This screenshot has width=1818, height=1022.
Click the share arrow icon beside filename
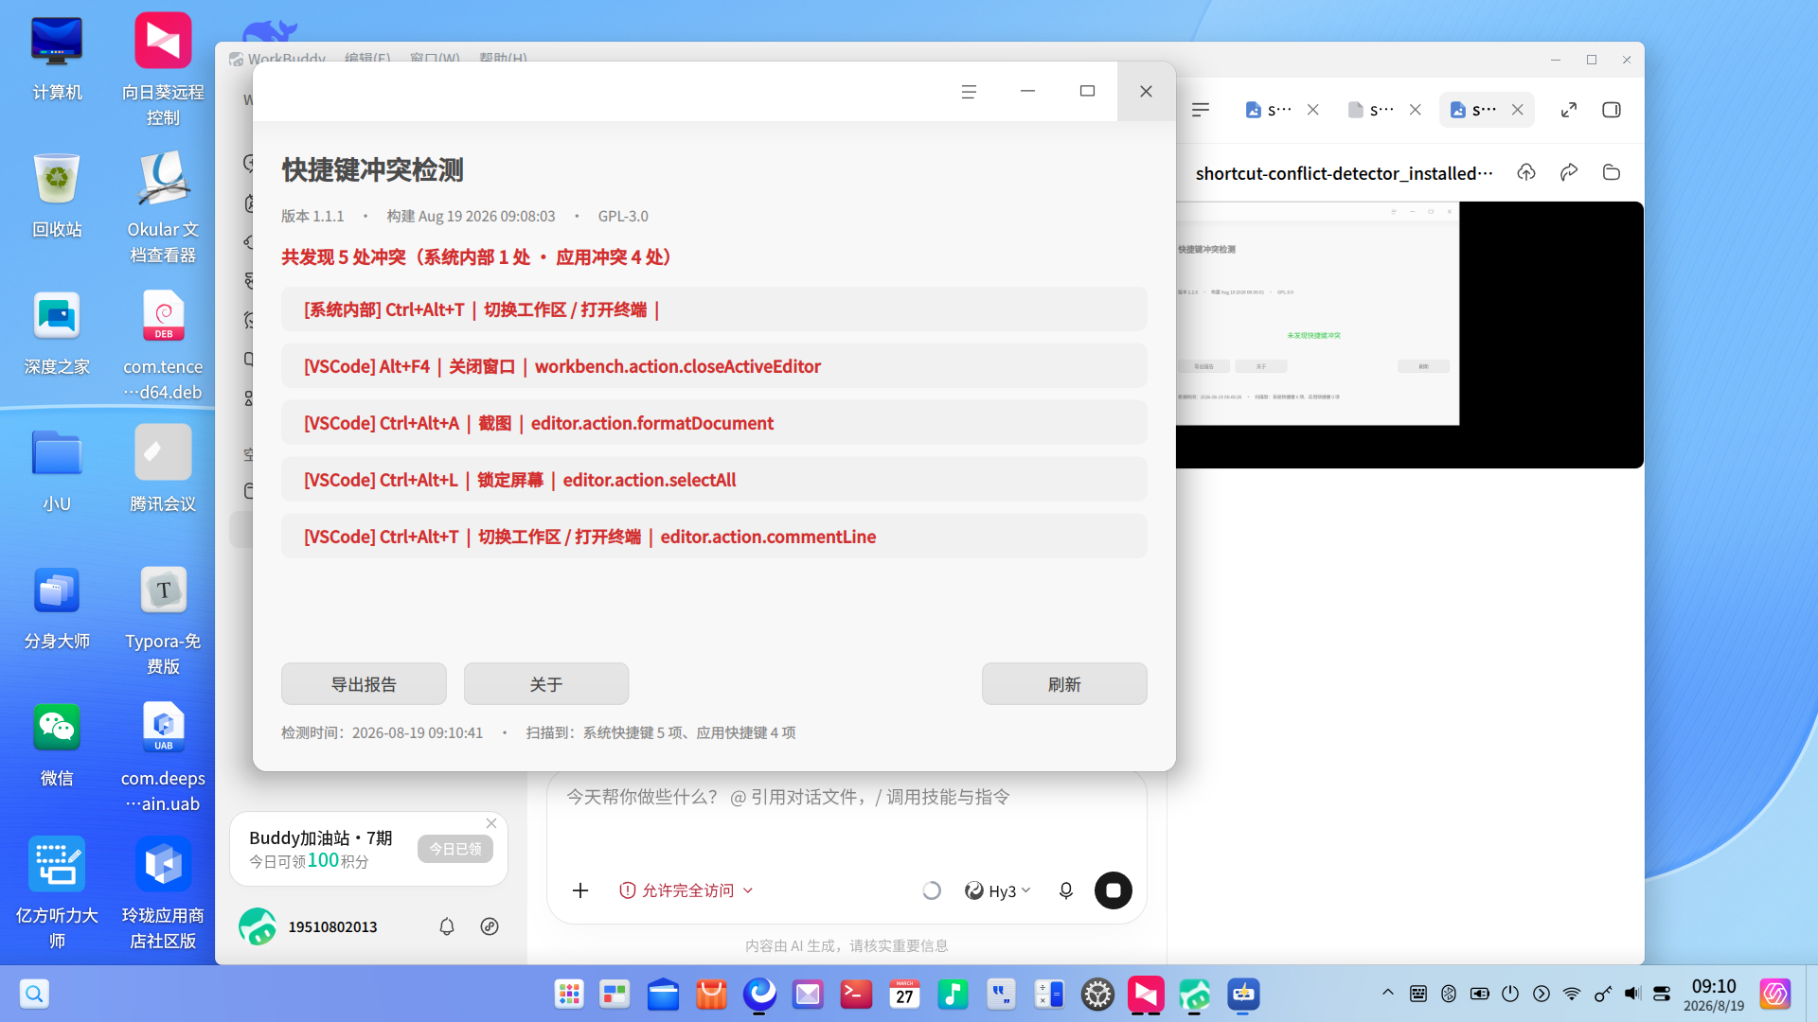click(1569, 172)
